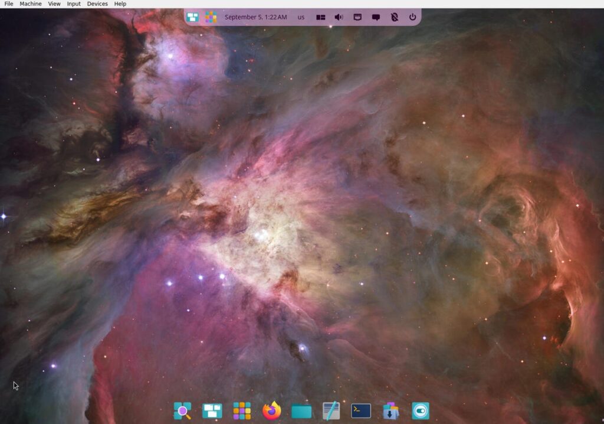Image resolution: width=604 pixels, height=424 pixels.
Task: Open Terminal from the dock
Action: [361, 410]
